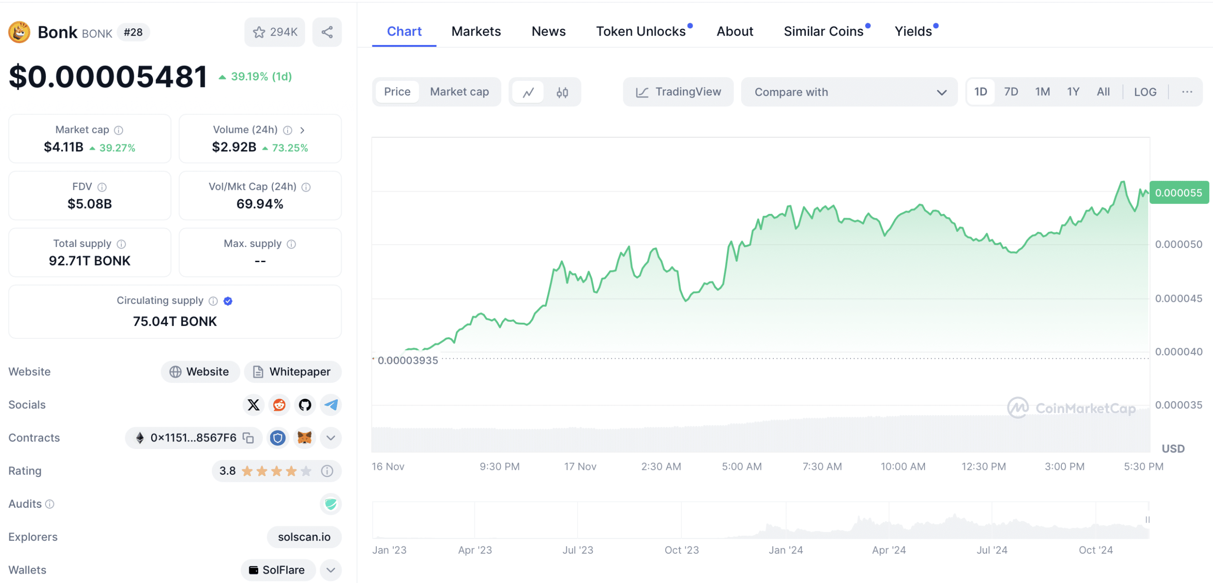Open more chart options ellipsis
The height and width of the screenshot is (583, 1213).
click(1187, 92)
